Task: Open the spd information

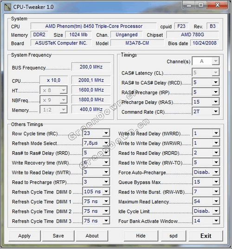Action: [x=174, y=236]
